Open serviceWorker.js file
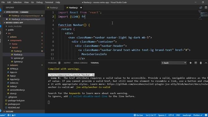 point(17,90)
